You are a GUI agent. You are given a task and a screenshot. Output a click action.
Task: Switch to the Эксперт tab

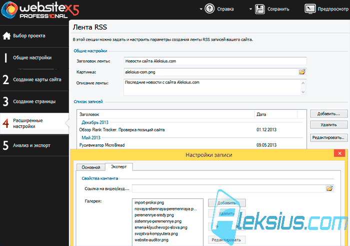pyautogui.click(x=119, y=167)
